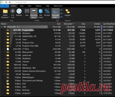Expand the [7 Files] entry
This screenshot has width=115, height=97.
coord(5,49)
